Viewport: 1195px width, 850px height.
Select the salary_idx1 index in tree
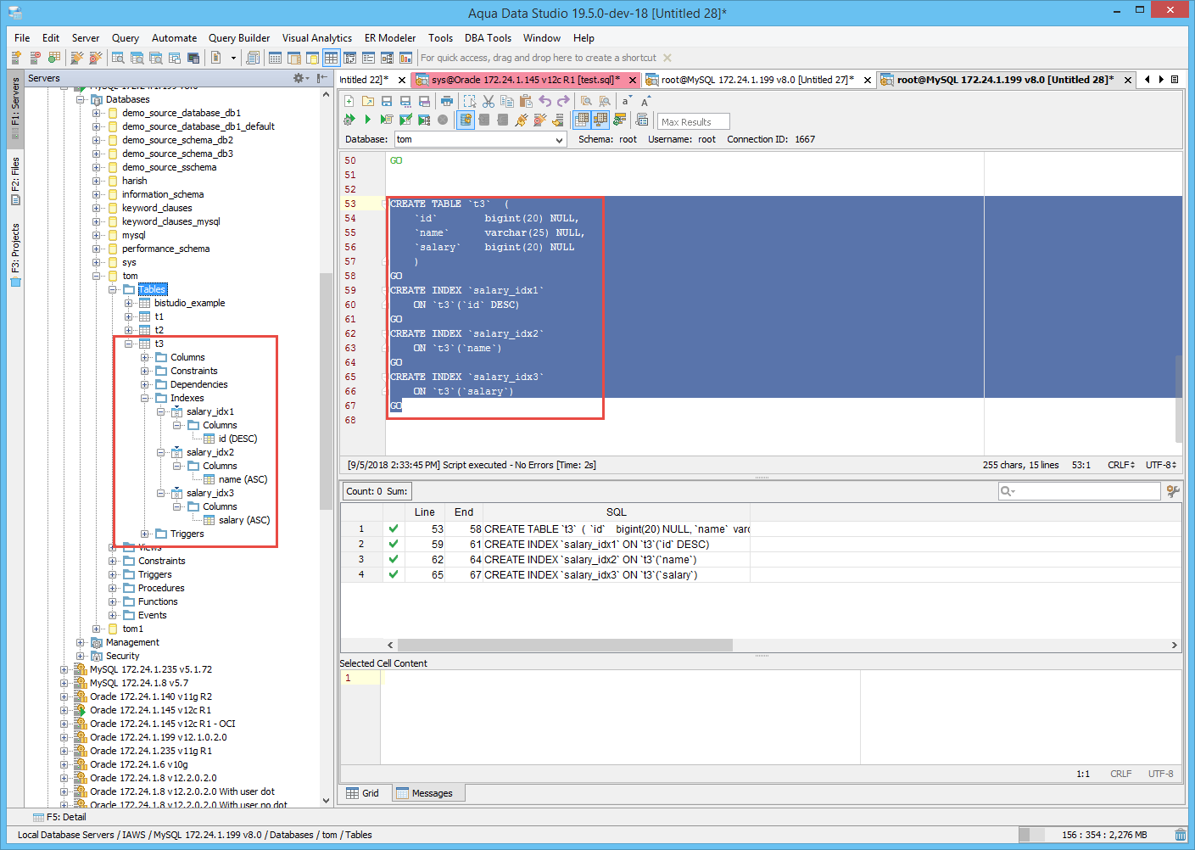(x=210, y=411)
